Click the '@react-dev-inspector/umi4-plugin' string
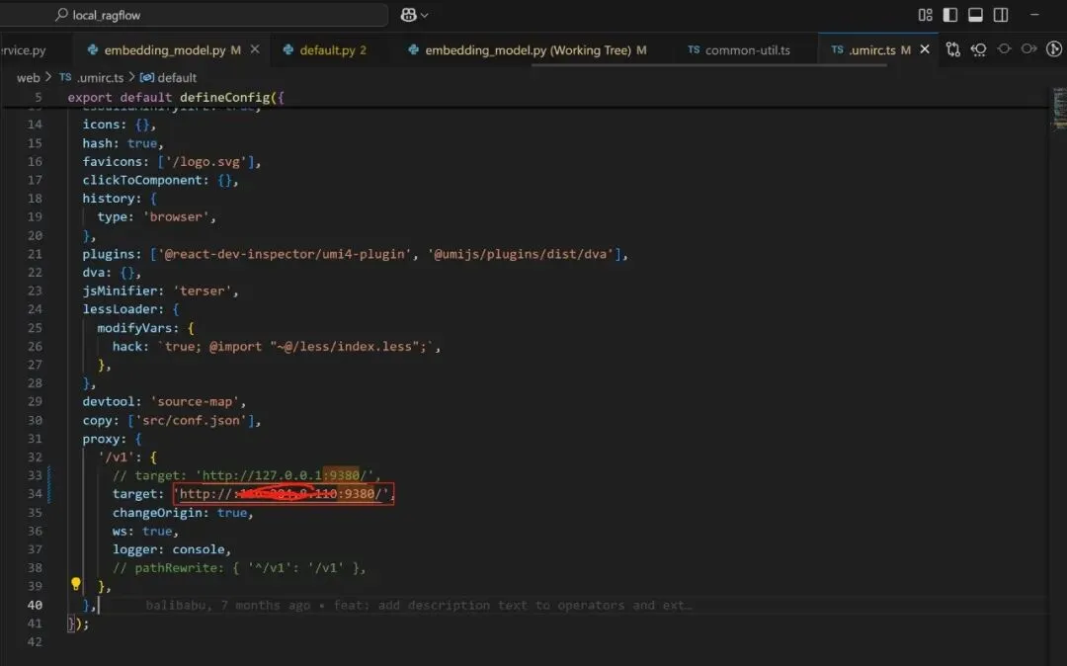The image size is (1067, 666). click(285, 254)
